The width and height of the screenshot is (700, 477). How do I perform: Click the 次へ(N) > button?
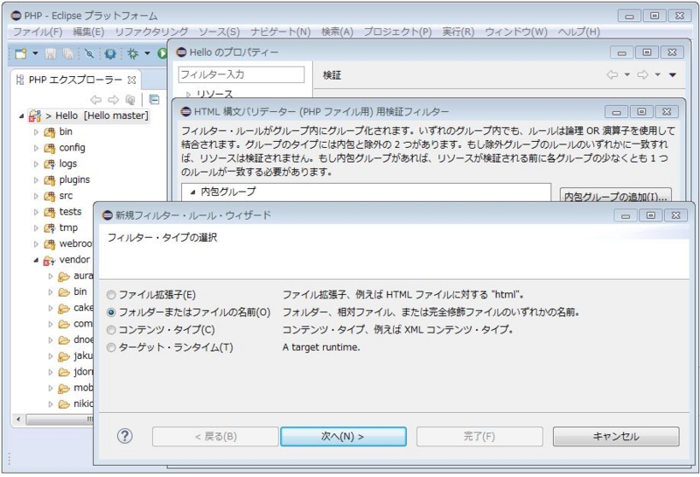pyautogui.click(x=343, y=437)
